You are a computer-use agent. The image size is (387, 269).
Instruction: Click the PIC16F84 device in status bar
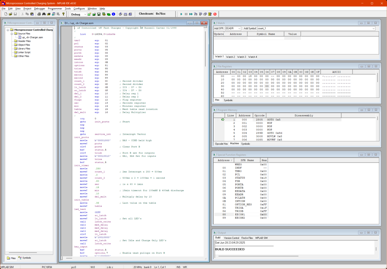click(x=47, y=267)
